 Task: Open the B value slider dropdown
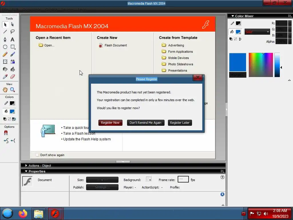click(x=290, y=35)
